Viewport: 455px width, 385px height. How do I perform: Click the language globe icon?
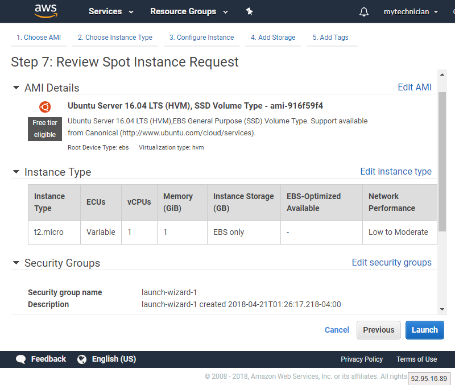[82, 359]
